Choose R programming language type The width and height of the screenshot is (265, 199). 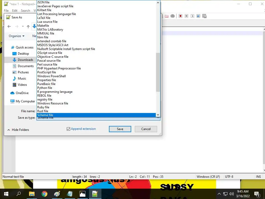[x=96, y=92]
